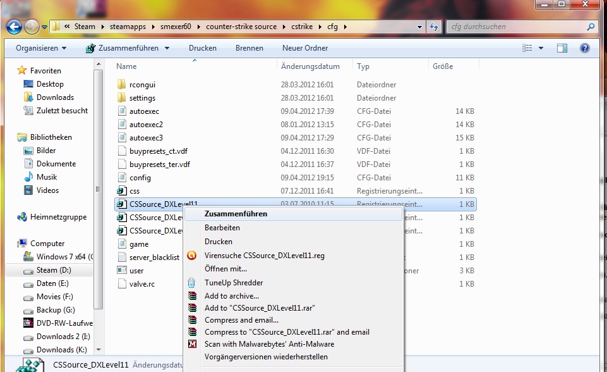Viewport: 607px width, 372px height.
Task: Click the Musik library note icon
Action: pyautogui.click(x=28, y=177)
